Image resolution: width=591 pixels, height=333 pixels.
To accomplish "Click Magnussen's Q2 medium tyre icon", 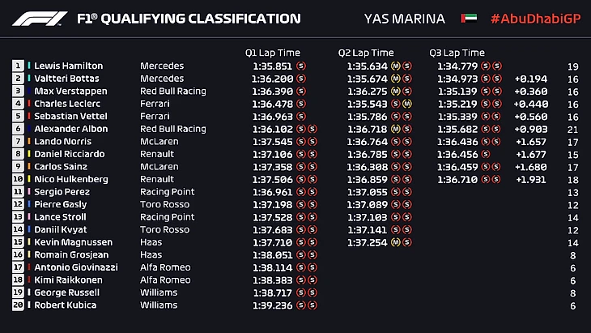I will pyautogui.click(x=395, y=242).
